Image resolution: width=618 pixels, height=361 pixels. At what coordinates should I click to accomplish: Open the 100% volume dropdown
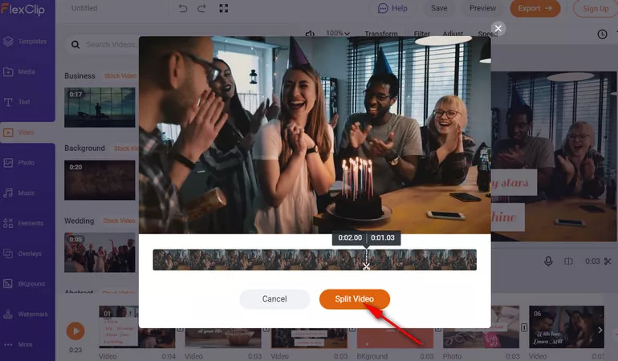(x=338, y=34)
